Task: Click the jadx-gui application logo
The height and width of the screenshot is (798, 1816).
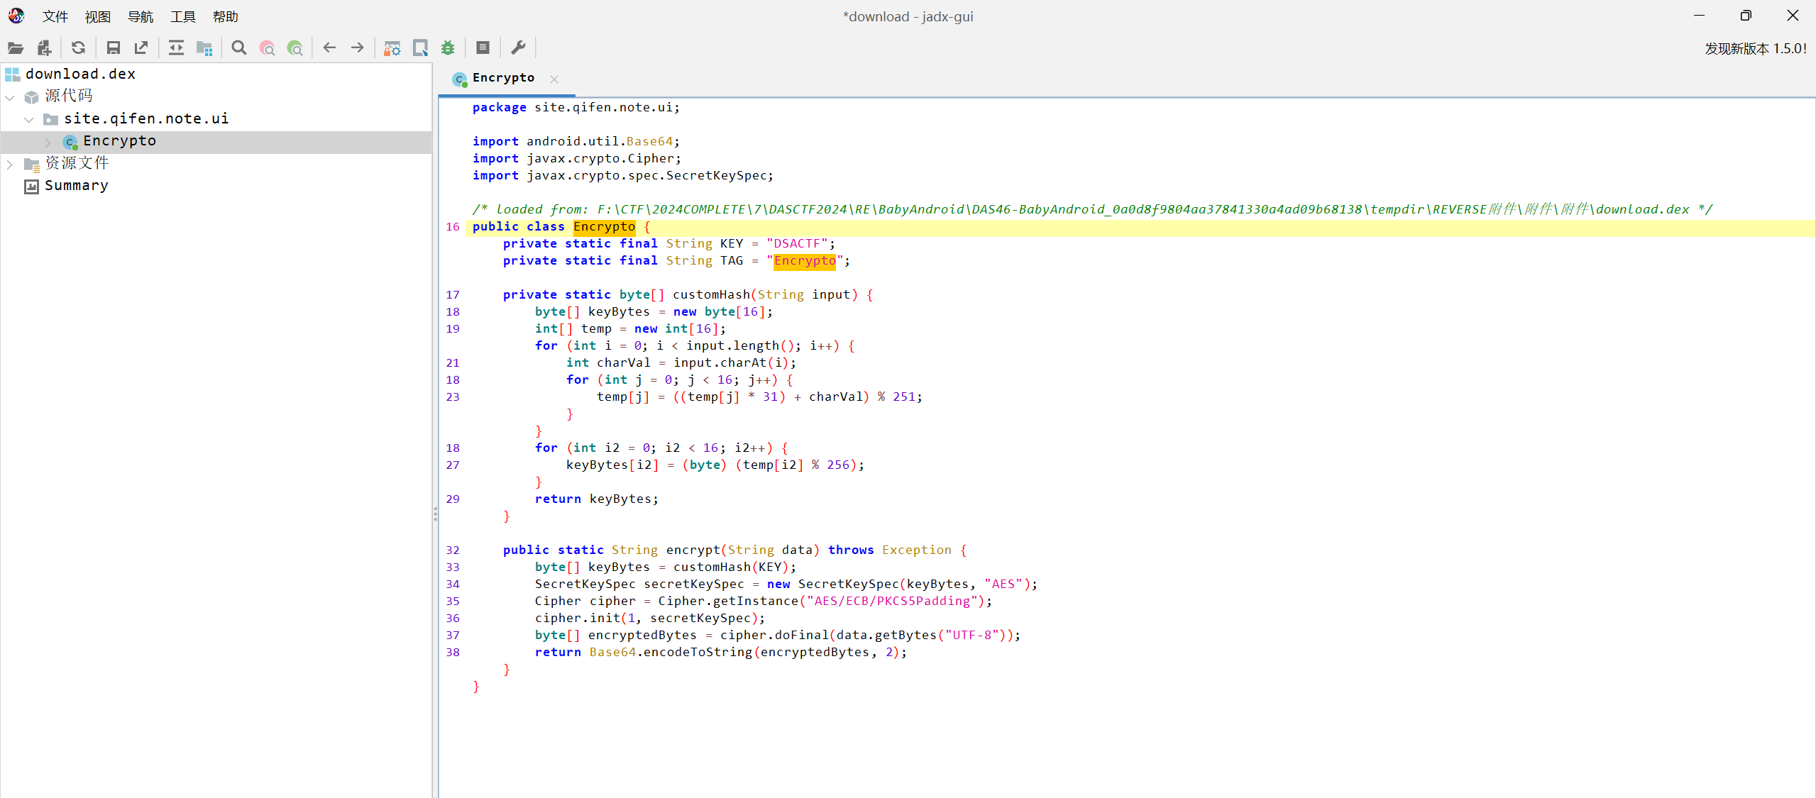Action: tap(16, 16)
